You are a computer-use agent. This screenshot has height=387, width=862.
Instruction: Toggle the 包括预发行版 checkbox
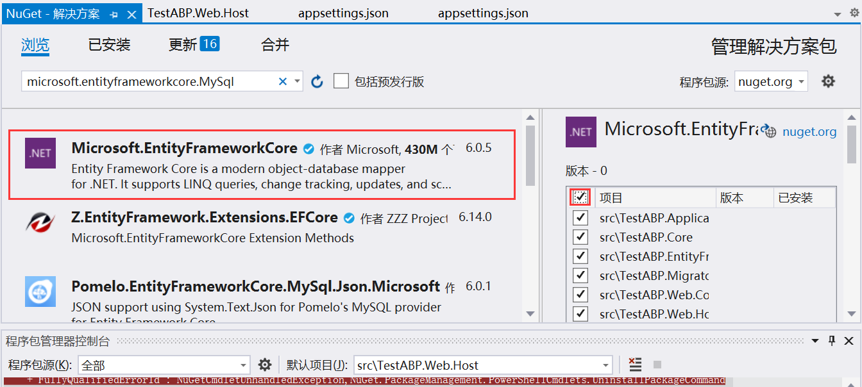coord(341,81)
